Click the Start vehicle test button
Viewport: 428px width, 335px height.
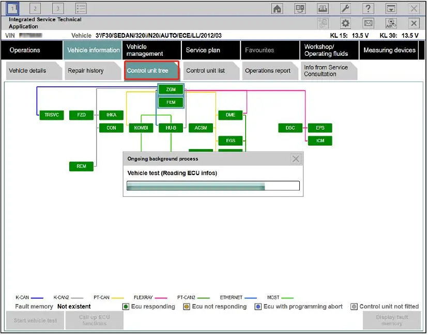(x=35, y=321)
